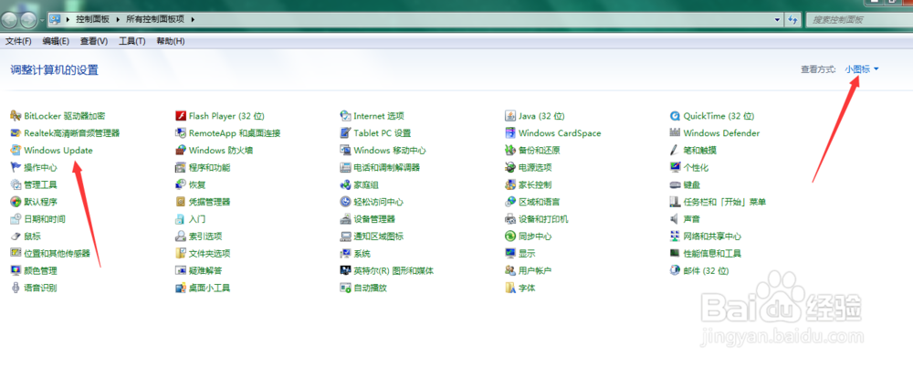913x368 pixels.
Task: Open the 桌面小工具 link
Action: pyautogui.click(x=210, y=288)
